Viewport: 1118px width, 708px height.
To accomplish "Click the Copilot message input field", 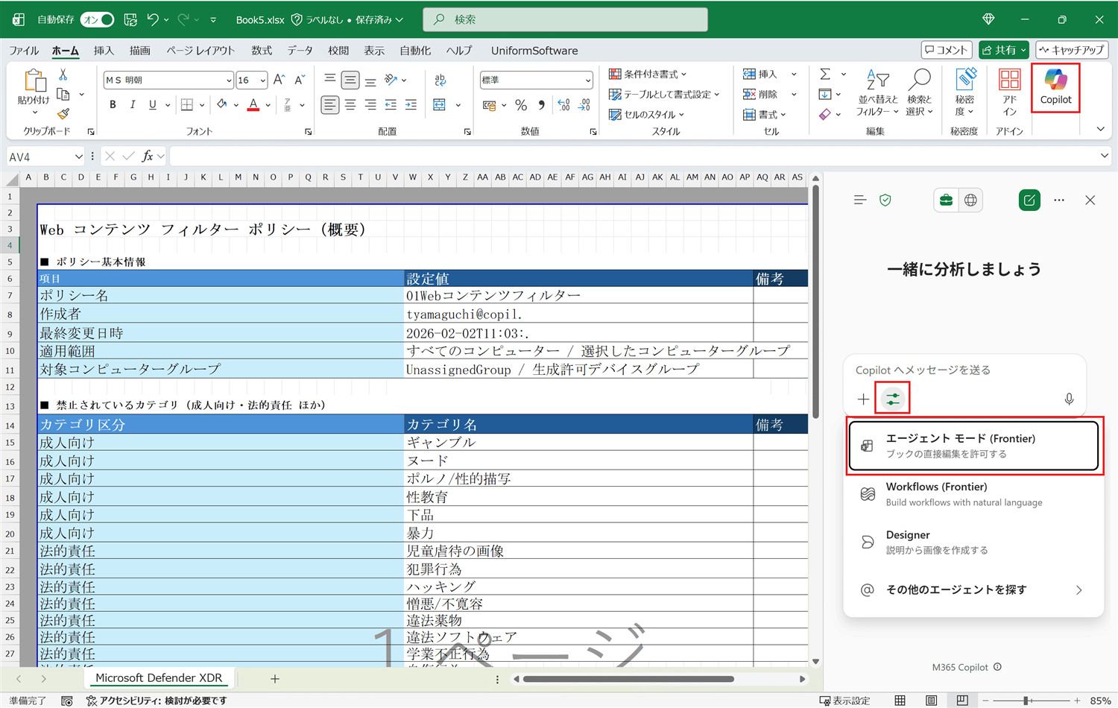I will [x=964, y=370].
